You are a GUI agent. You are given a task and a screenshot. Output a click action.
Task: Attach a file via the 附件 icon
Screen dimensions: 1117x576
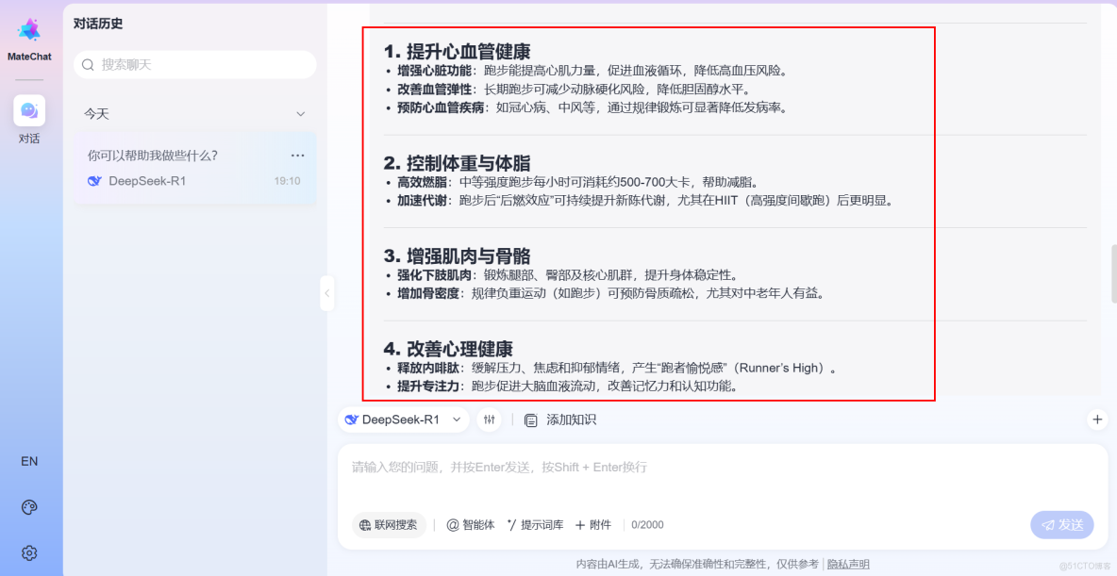pyautogui.click(x=596, y=524)
